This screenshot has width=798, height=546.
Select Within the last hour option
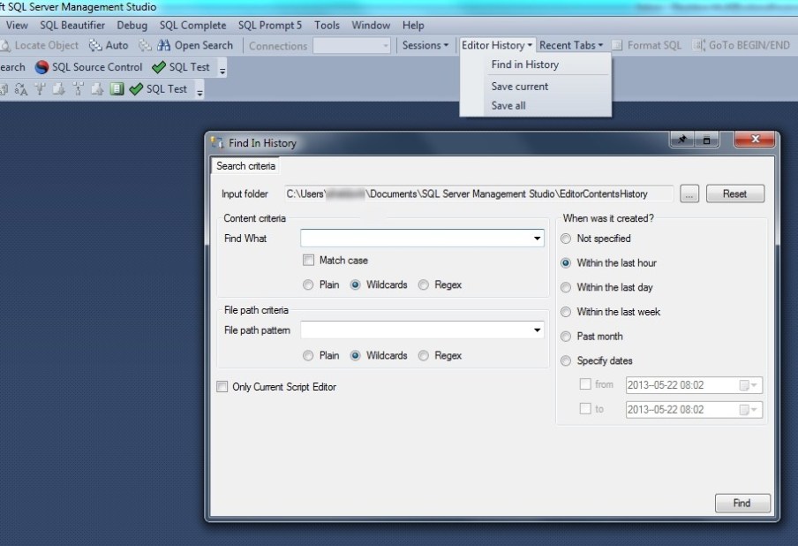[x=566, y=262]
